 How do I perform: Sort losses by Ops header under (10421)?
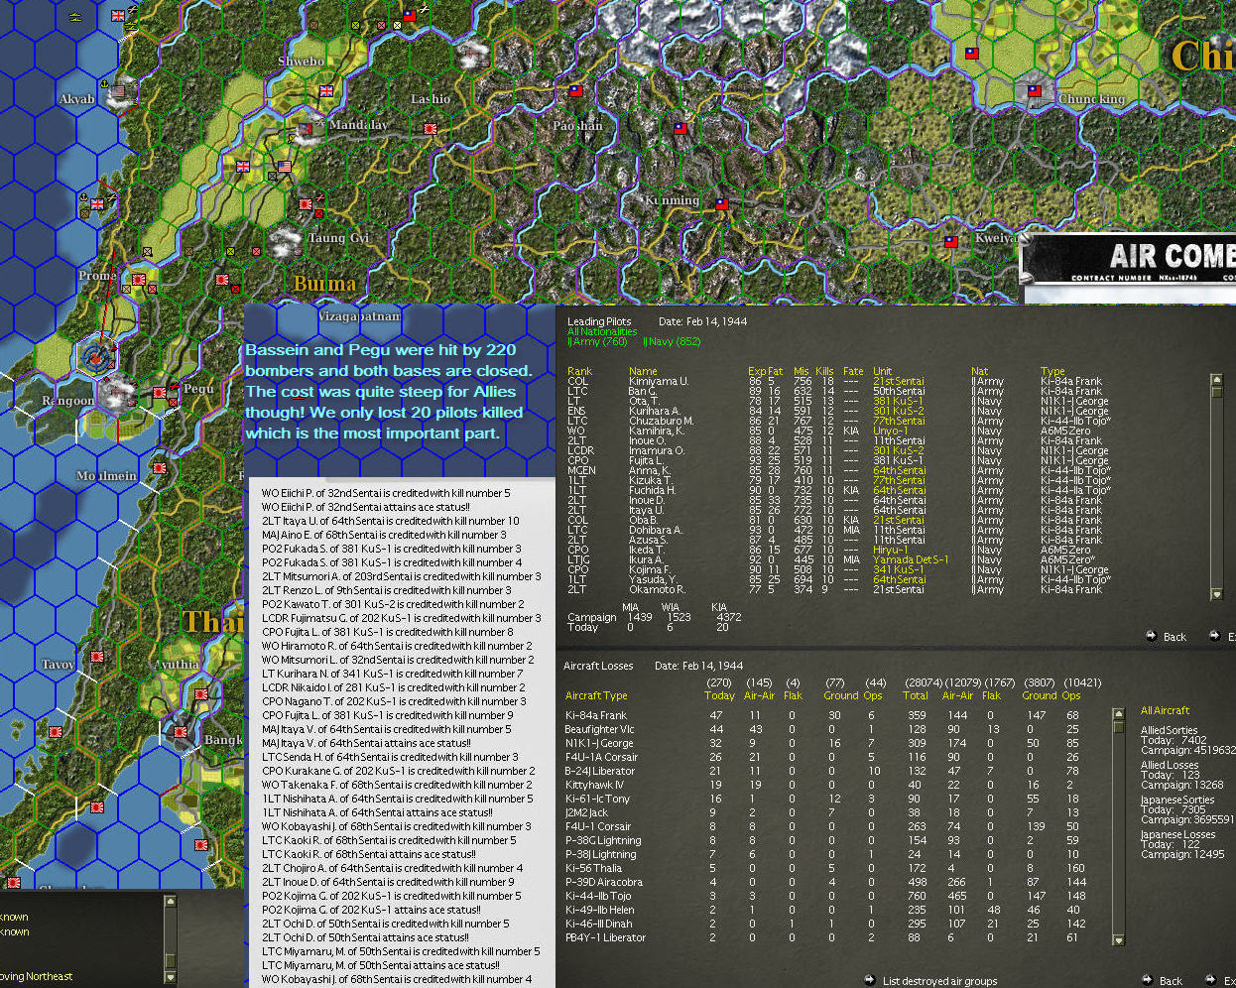pyautogui.click(x=1071, y=695)
